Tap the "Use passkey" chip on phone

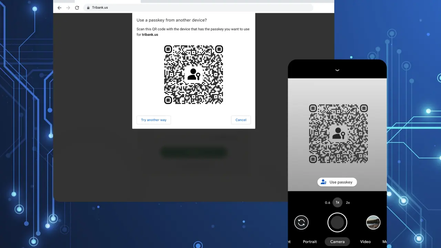click(337, 182)
